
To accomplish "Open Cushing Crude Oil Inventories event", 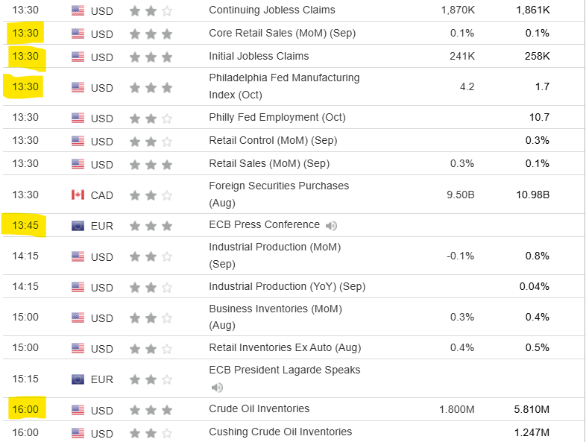I will [x=280, y=432].
